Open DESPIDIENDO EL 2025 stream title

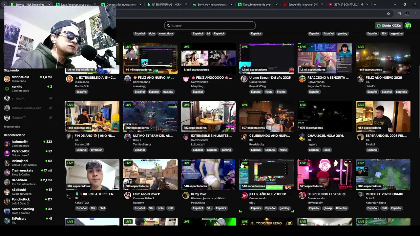pyautogui.click(x=328, y=194)
